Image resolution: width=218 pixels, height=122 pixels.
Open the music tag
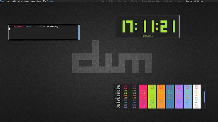pos(20,1)
